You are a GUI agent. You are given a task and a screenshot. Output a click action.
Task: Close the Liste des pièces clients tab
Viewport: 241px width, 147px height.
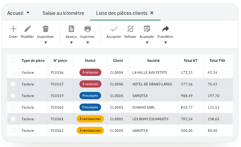point(152,13)
